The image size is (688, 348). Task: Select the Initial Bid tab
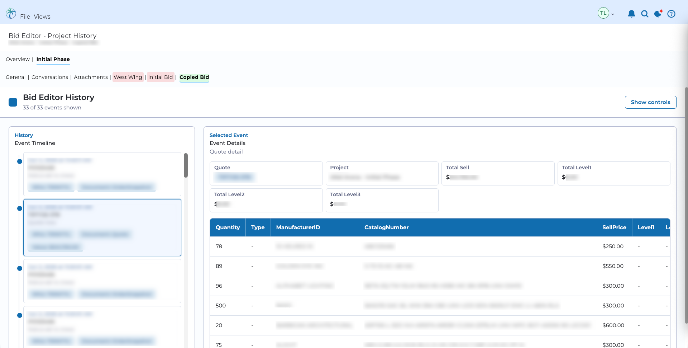pos(161,77)
